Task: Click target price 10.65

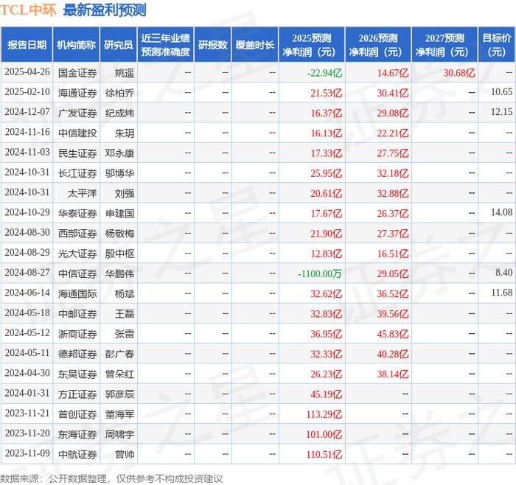Action: pos(501,92)
